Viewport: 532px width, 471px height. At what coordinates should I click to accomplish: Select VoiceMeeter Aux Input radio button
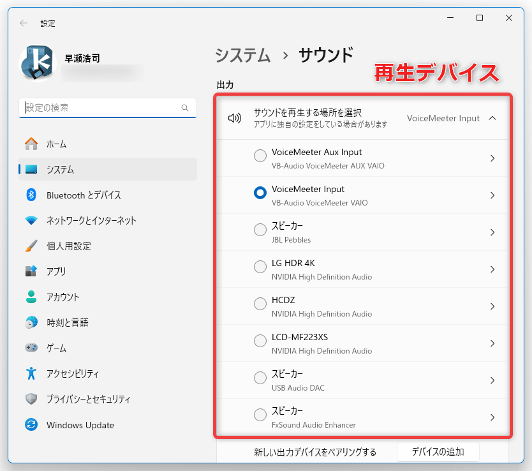pos(260,156)
